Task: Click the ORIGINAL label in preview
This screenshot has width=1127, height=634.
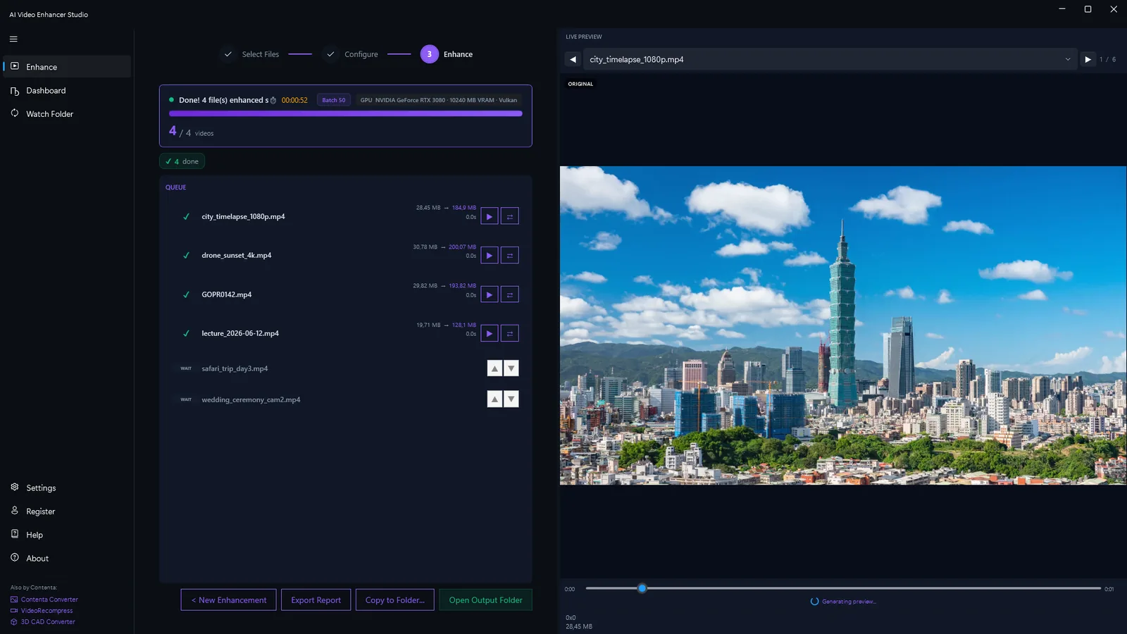Action: 580,84
